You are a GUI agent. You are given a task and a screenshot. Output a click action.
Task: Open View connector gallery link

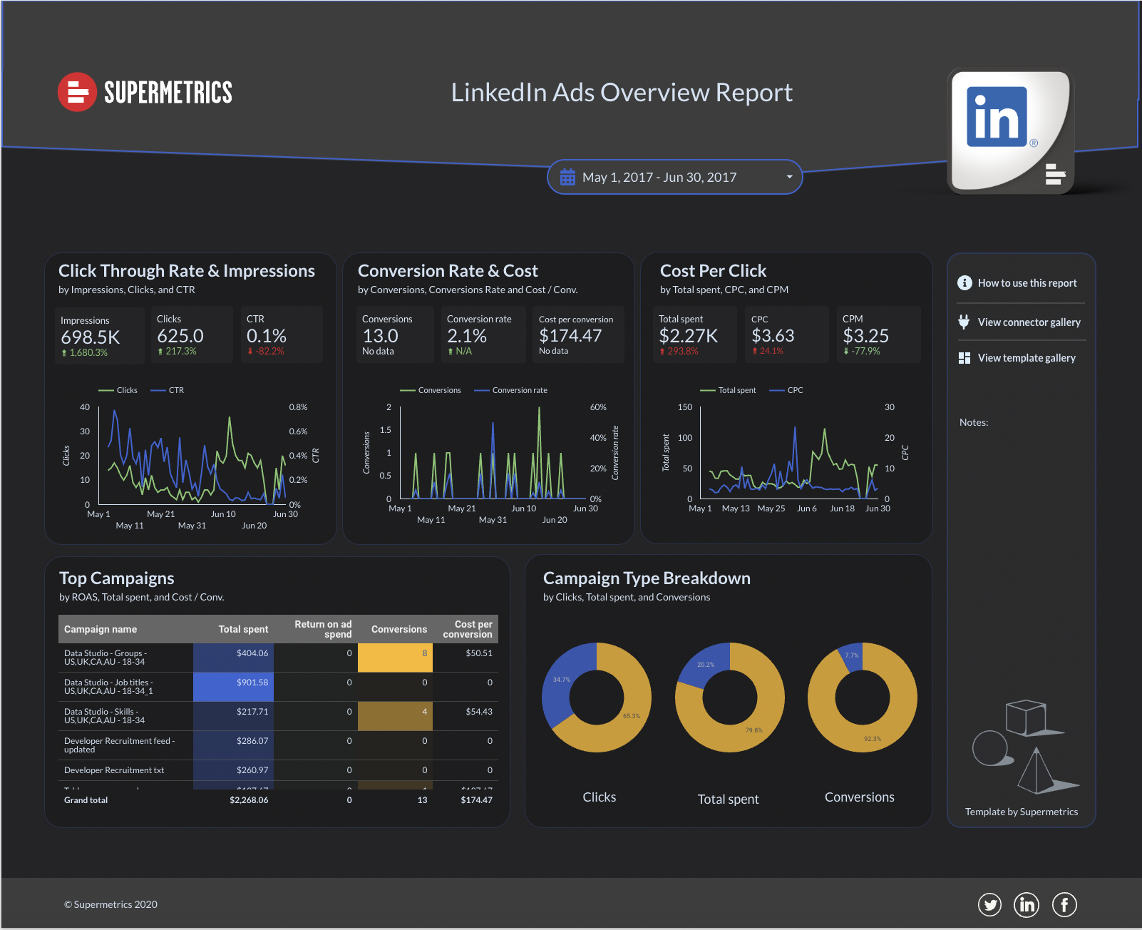pyautogui.click(x=1029, y=322)
